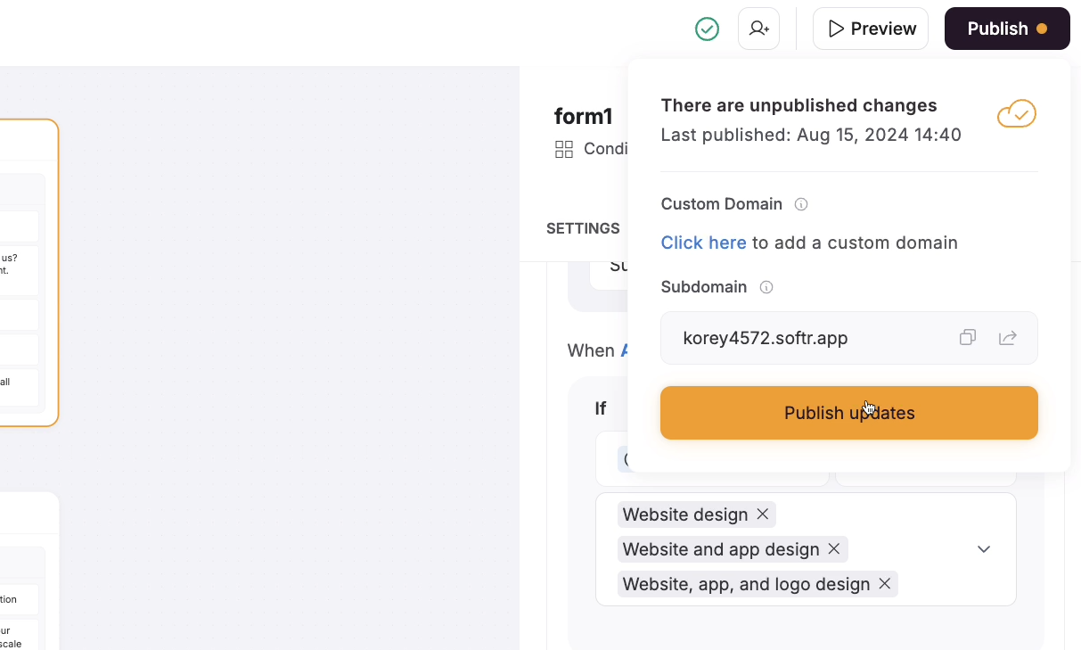Image resolution: width=1081 pixels, height=650 pixels.
Task: Expand the design options dropdown chevron
Action: (x=984, y=549)
